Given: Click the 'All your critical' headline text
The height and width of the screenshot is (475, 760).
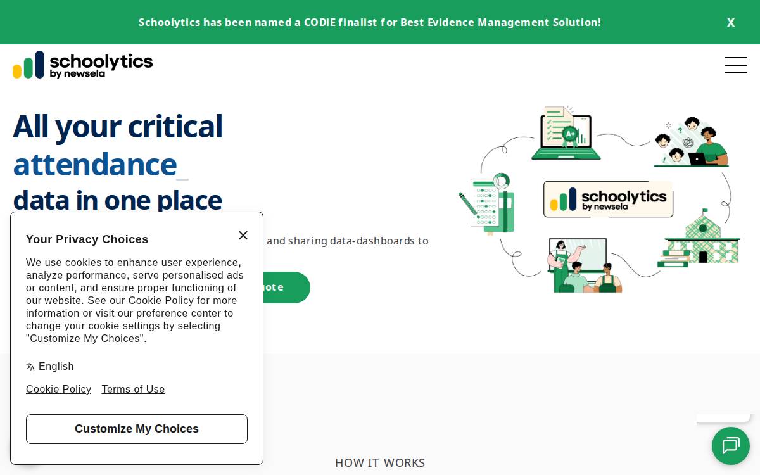Looking at the screenshot, I should pyautogui.click(x=118, y=126).
